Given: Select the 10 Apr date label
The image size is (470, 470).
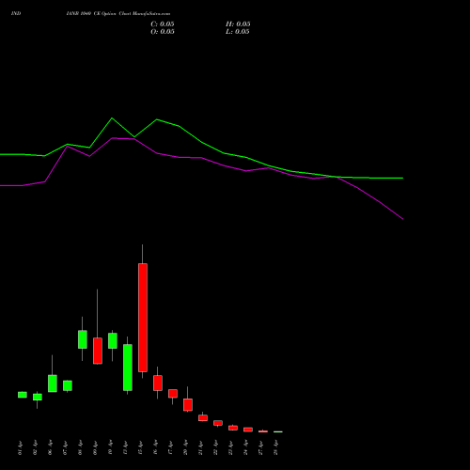Looking at the screenshot, I should coord(110,448).
